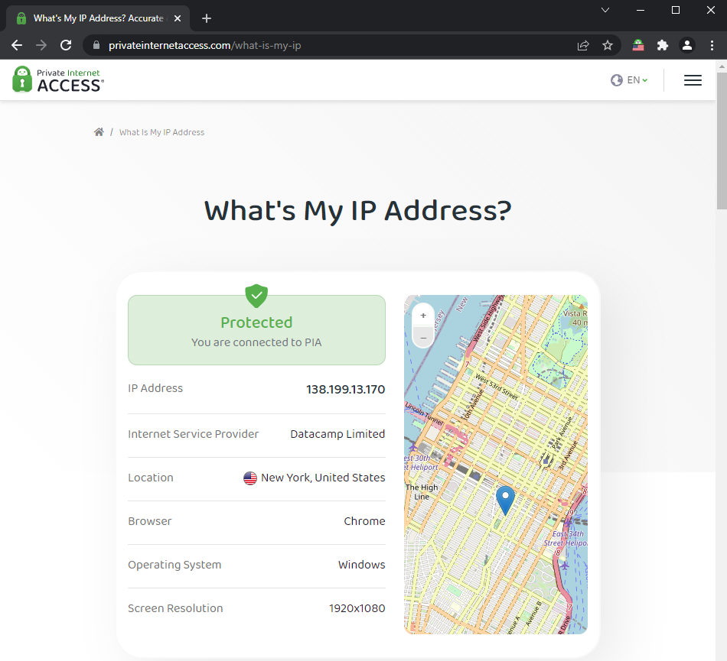Click the PIA VPN extension icon
Image resolution: width=727 pixels, height=661 pixels.
pyautogui.click(x=638, y=45)
